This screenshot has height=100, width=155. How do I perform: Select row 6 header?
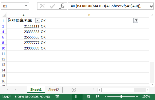[3, 37]
